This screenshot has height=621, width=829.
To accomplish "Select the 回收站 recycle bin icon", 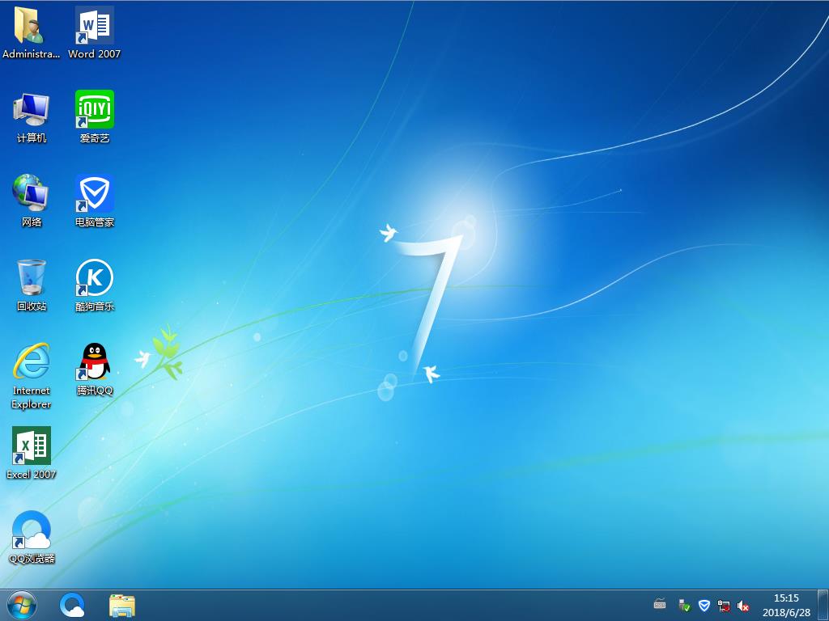I will click(32, 277).
